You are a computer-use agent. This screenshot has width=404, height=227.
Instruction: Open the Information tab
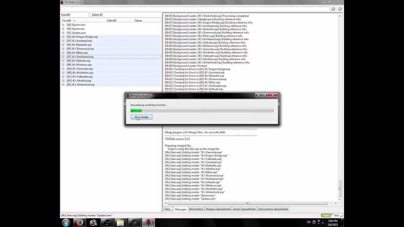pos(196,209)
